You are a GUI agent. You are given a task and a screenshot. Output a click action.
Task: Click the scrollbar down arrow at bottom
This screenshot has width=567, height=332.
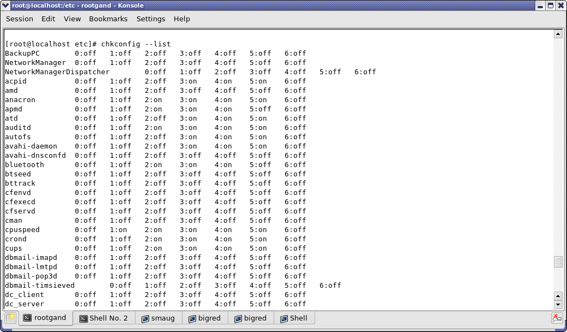558,305
